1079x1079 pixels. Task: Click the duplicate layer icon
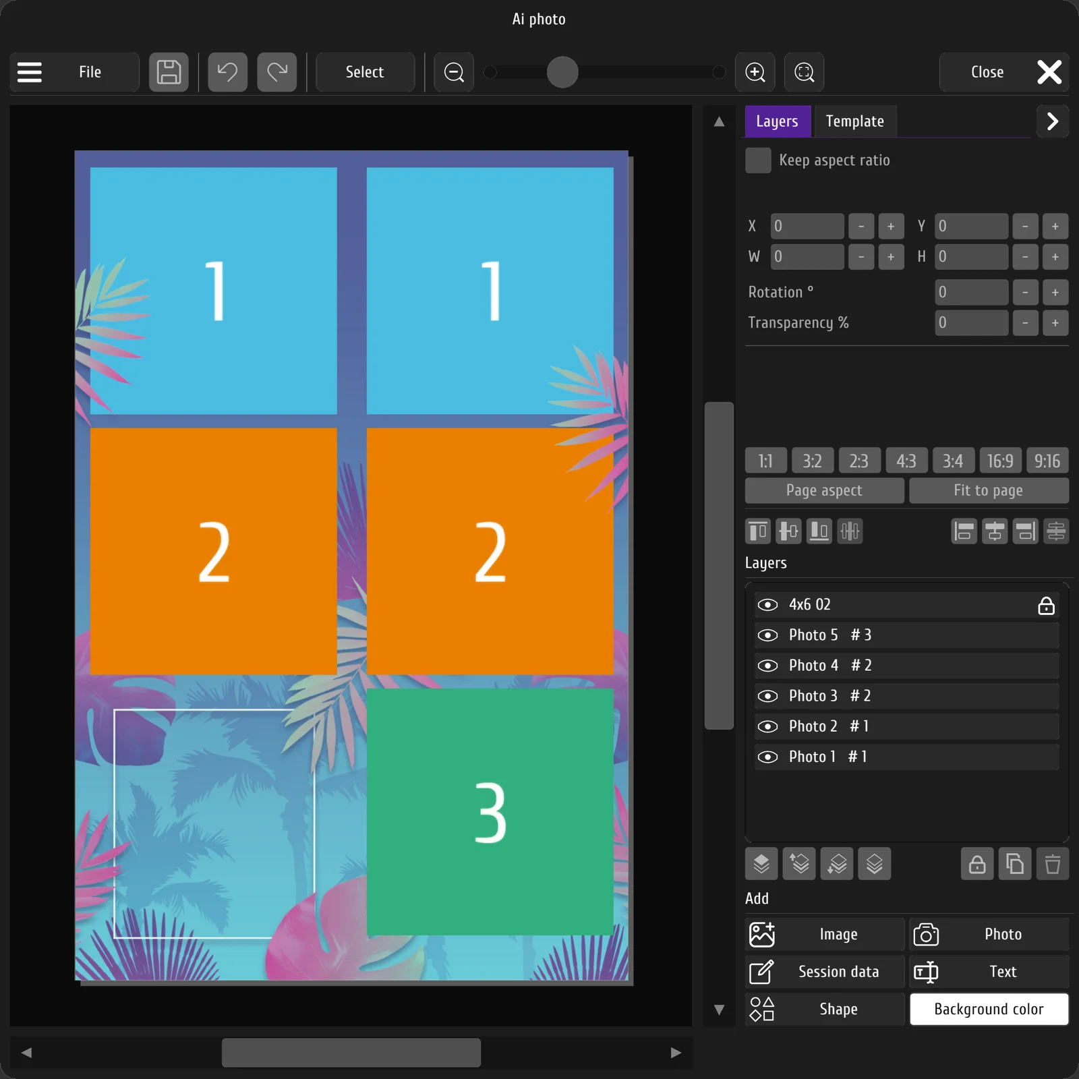1015,864
